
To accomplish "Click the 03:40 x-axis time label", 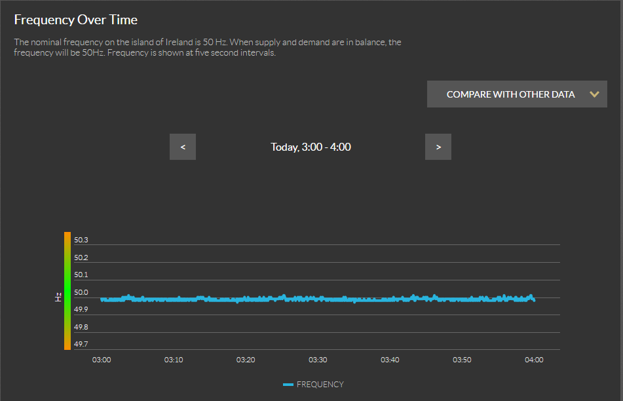I will tap(390, 360).
